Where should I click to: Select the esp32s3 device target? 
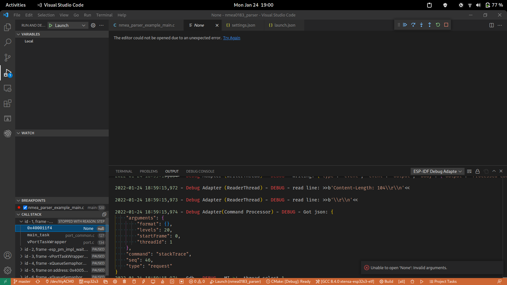(89, 282)
